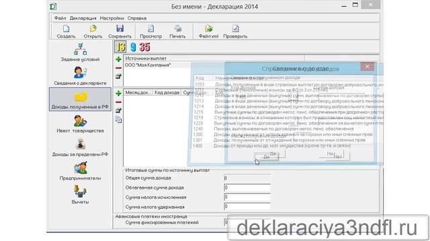
Task: Open the Предприниматели section
Action: 80,171
